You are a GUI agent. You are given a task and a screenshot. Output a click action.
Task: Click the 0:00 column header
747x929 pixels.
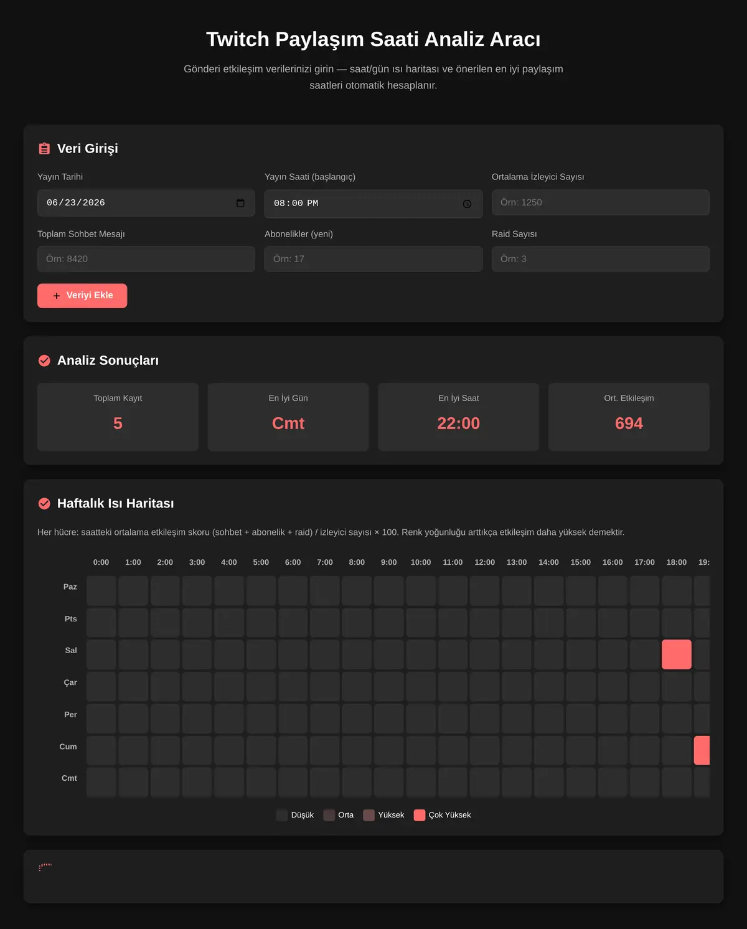101,562
